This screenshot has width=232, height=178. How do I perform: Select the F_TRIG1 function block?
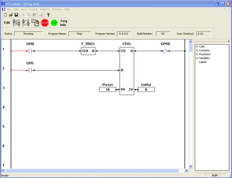[88, 51]
